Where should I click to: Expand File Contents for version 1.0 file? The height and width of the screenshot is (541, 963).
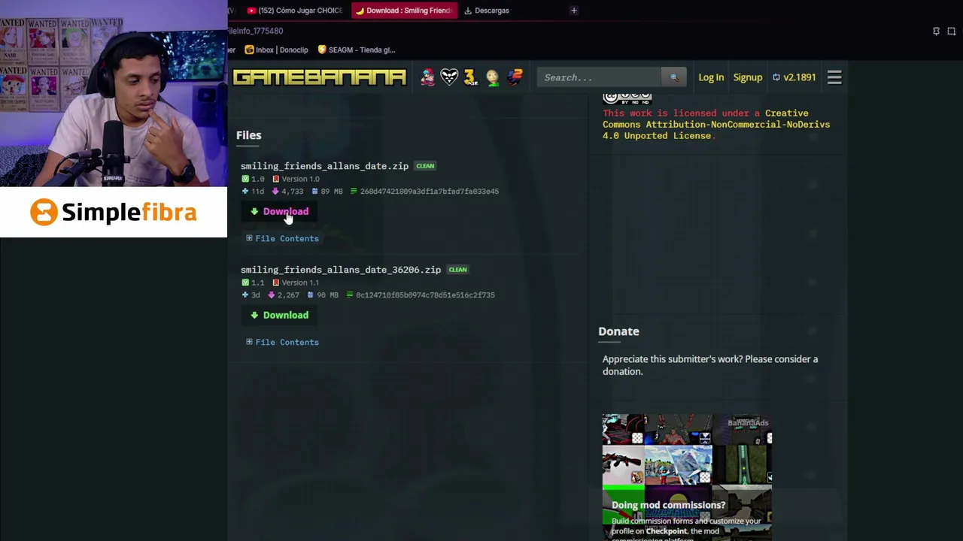point(282,238)
